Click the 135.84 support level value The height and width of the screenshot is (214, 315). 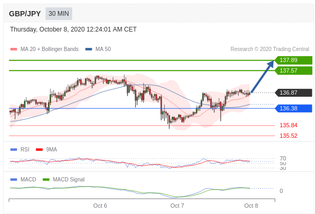pyautogui.click(x=289, y=125)
